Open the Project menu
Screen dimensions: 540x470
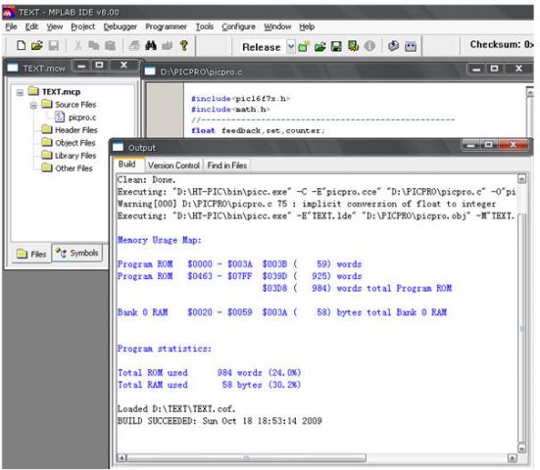(82, 26)
